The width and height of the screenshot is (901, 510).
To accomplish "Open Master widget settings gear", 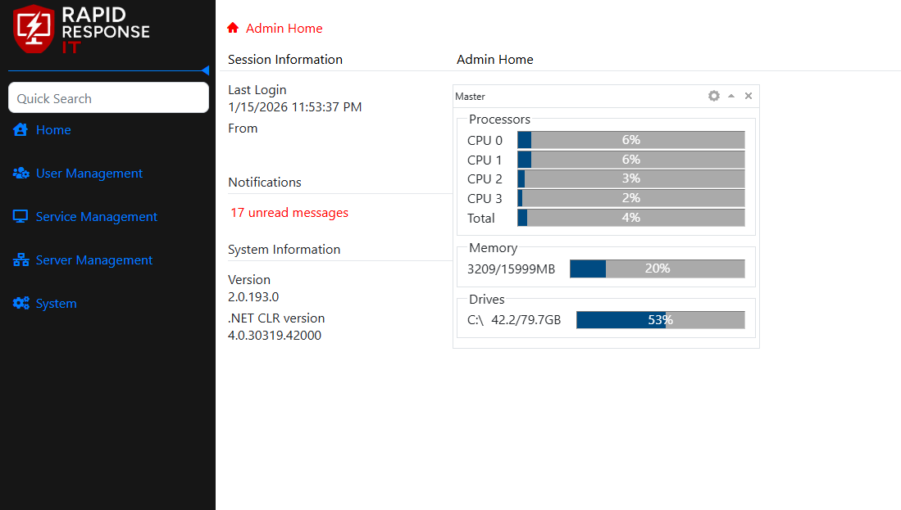I will [x=714, y=96].
